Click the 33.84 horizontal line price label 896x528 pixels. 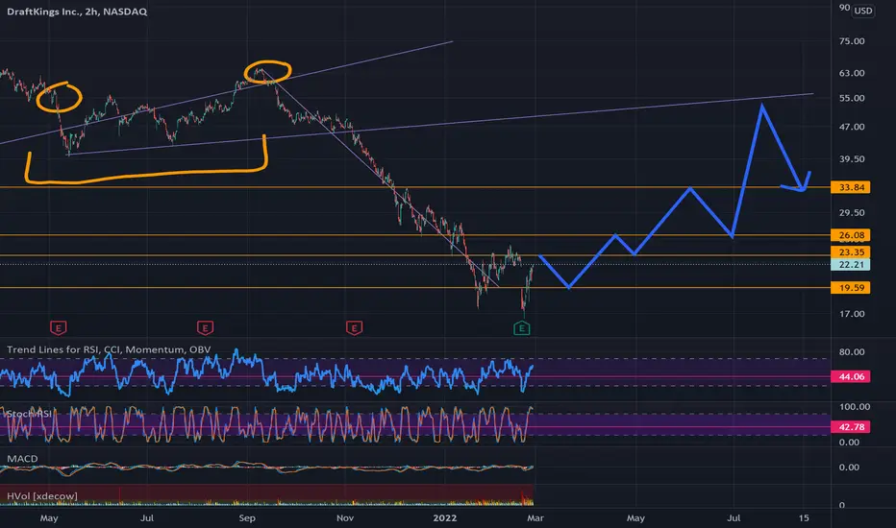851,187
